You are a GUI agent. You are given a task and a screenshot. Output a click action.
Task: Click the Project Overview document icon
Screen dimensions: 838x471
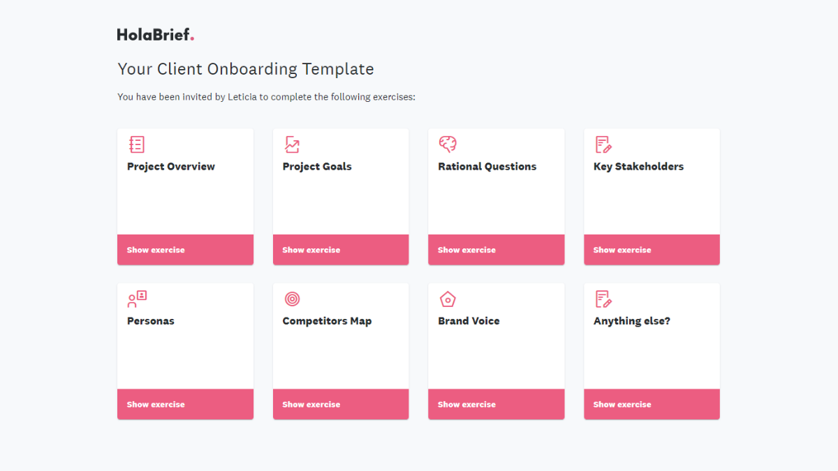click(x=137, y=144)
